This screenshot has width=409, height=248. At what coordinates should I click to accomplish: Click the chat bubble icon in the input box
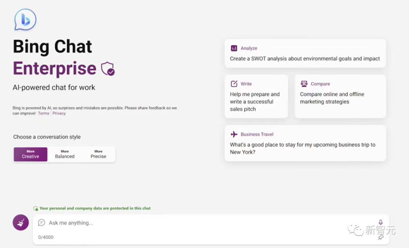point(41,223)
